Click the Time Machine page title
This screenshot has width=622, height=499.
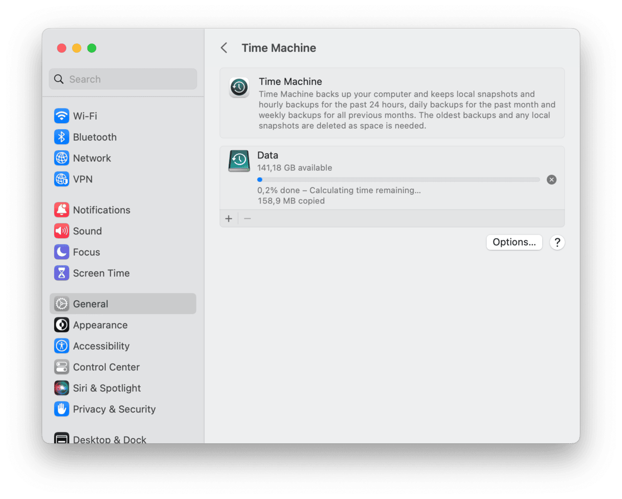coord(279,48)
